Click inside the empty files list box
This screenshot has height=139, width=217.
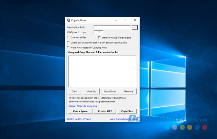click(102, 71)
